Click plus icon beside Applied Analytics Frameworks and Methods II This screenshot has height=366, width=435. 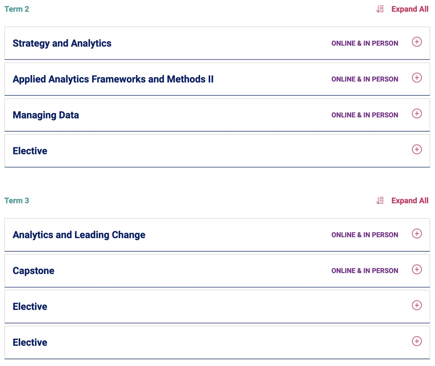(417, 78)
